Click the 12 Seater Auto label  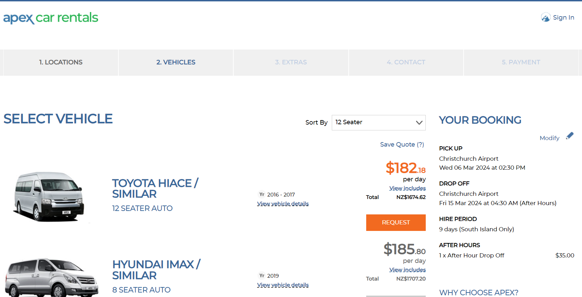[142, 209]
